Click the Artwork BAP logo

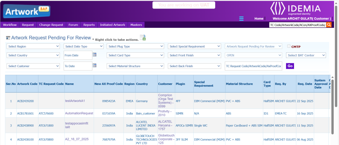click(26, 12)
